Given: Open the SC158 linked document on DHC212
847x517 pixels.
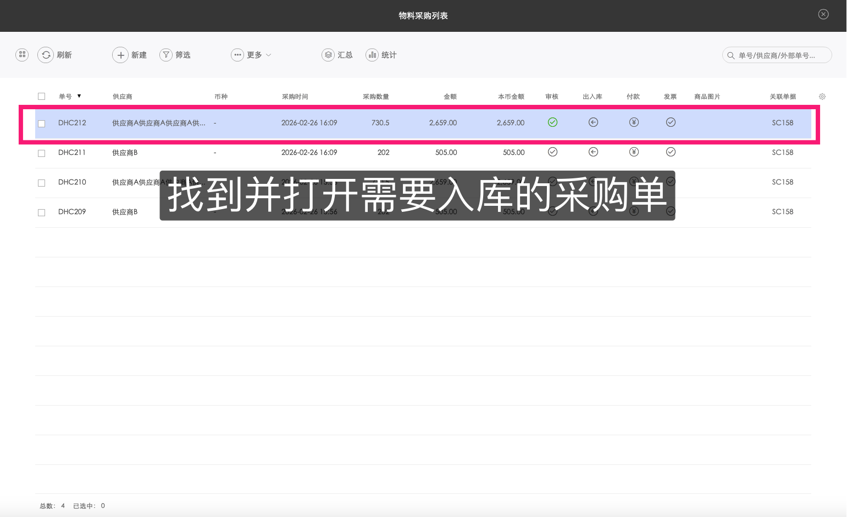Looking at the screenshot, I should pyautogui.click(x=783, y=122).
